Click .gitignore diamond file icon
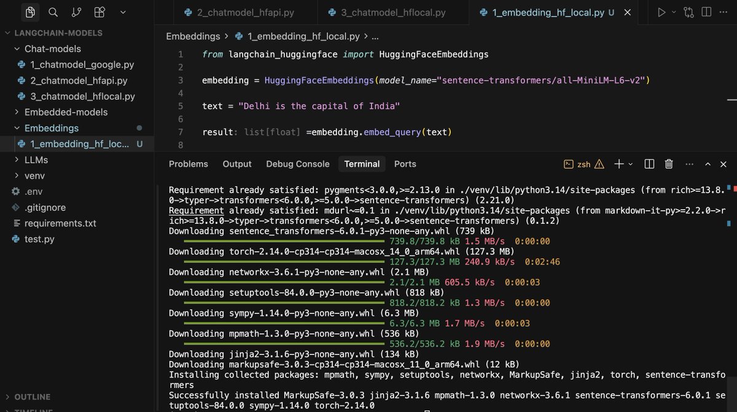The height and width of the screenshot is (412, 737). pos(17,207)
